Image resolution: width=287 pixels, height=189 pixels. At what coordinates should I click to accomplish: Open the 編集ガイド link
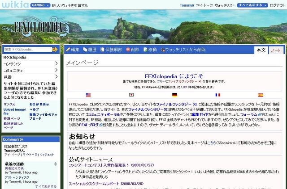(200, 115)
